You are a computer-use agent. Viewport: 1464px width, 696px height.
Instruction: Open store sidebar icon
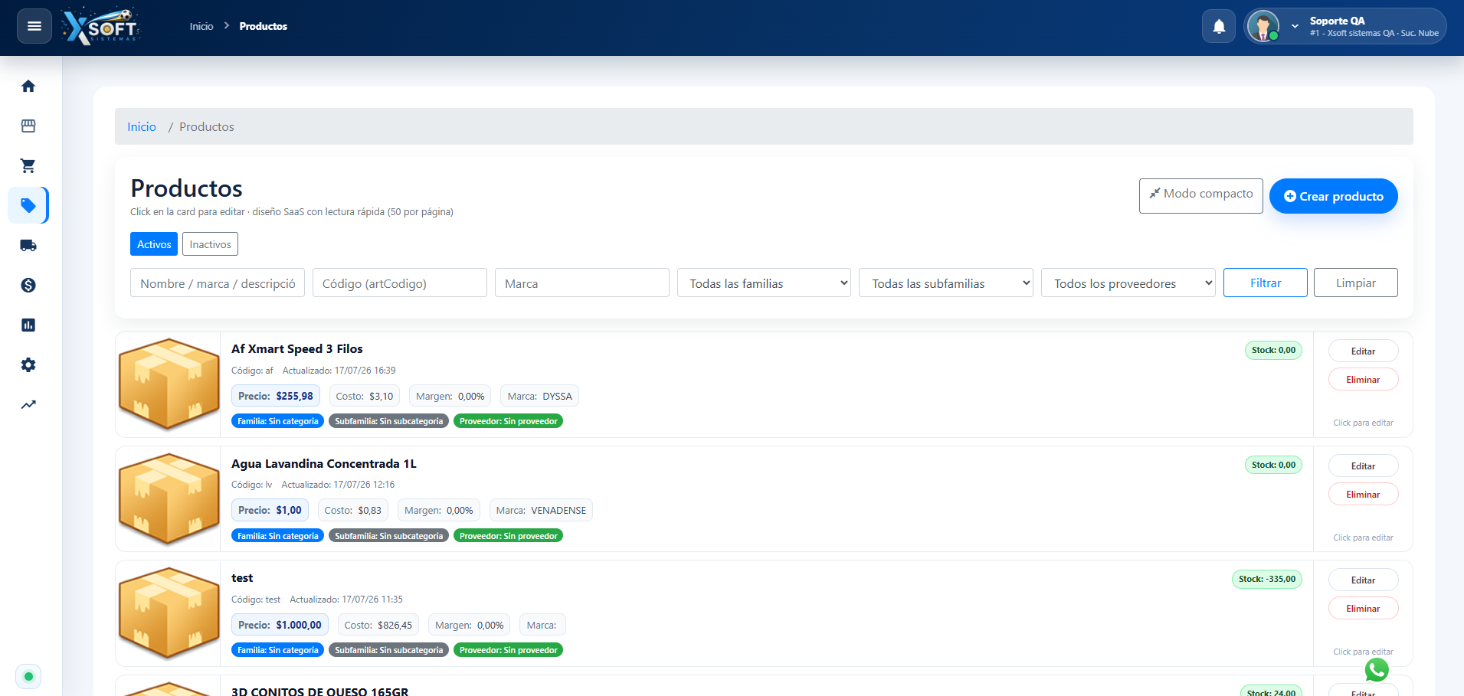pos(28,126)
